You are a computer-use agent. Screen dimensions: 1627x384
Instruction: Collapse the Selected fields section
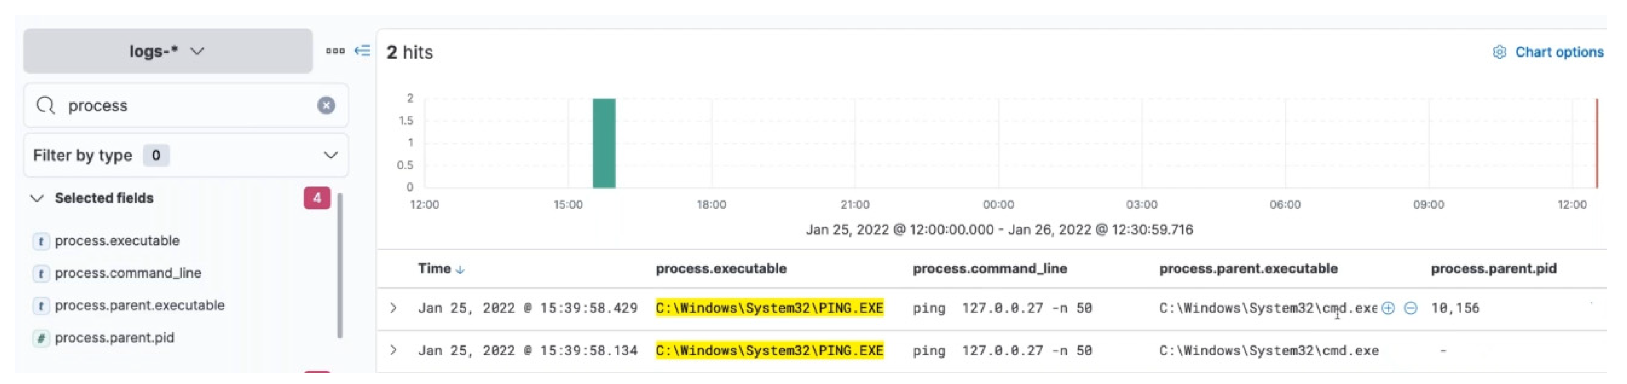tap(37, 198)
